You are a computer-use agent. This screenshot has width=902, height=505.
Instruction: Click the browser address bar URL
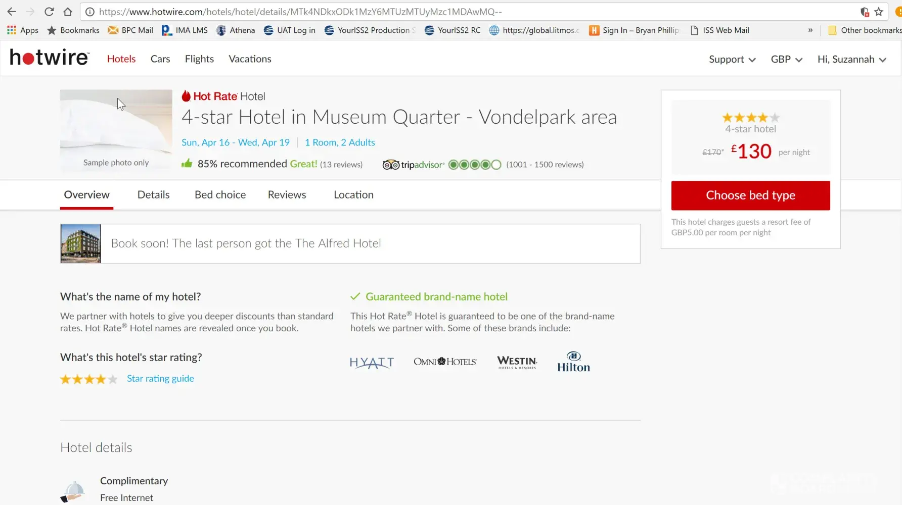tap(300, 12)
